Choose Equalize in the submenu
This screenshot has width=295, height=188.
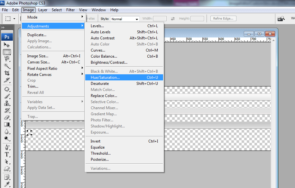(x=124, y=147)
